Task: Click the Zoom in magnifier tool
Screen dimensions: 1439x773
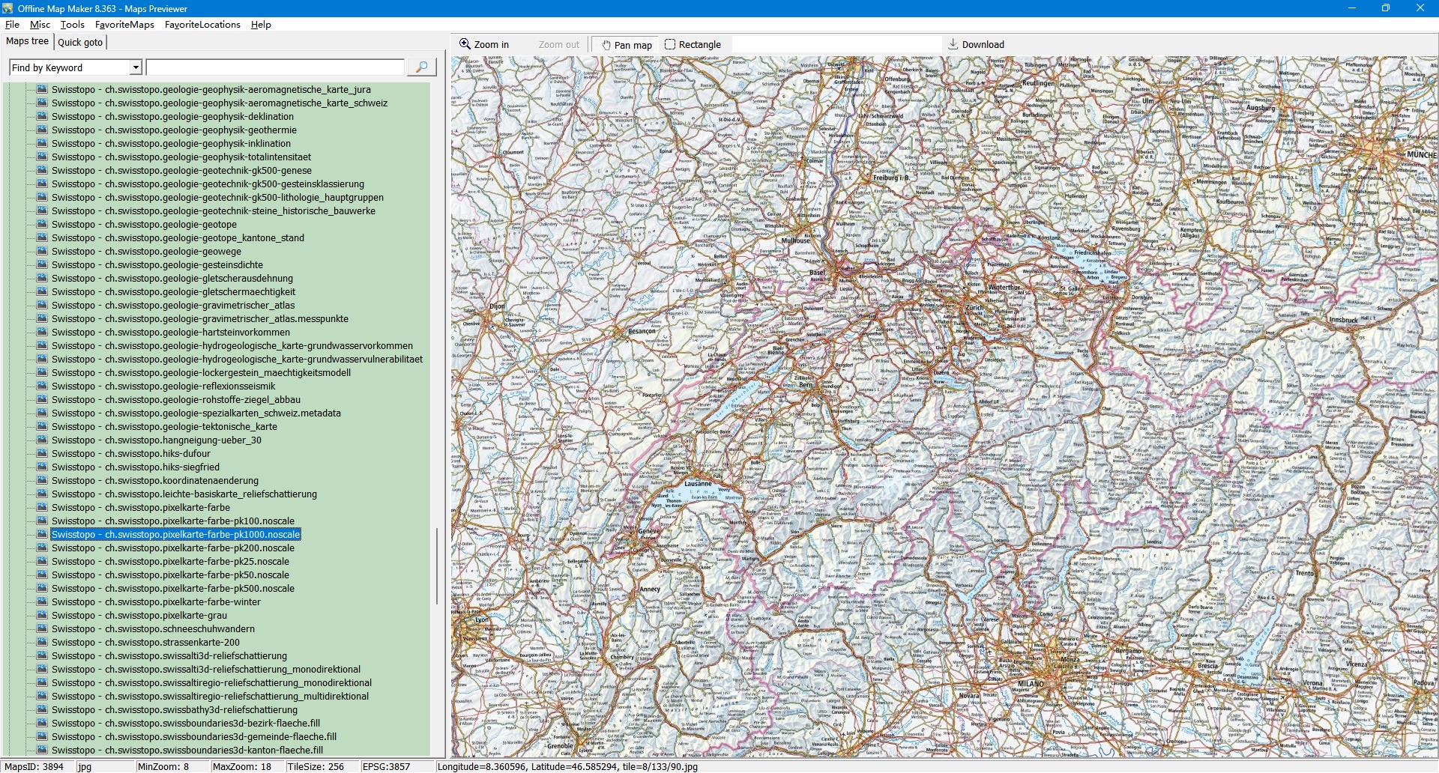Action: 484,44
